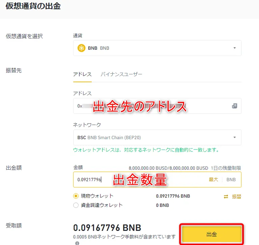Click the 0.09167796 BNB receive amount
Screen dimensions: 259x245
click(107, 228)
